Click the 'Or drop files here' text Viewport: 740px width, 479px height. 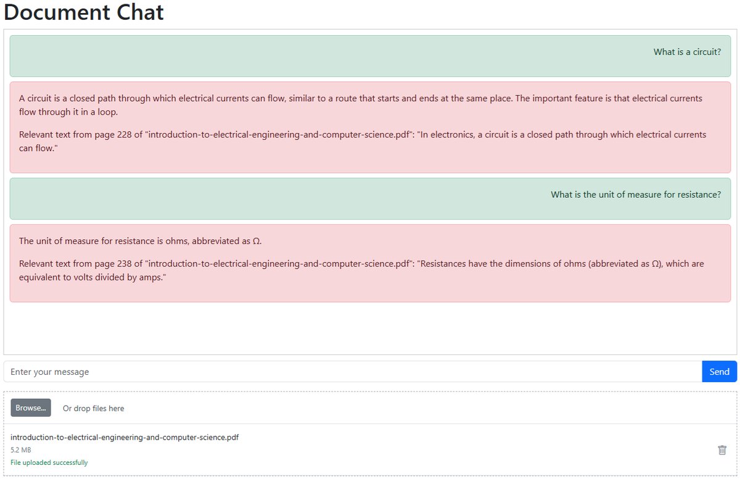point(93,409)
